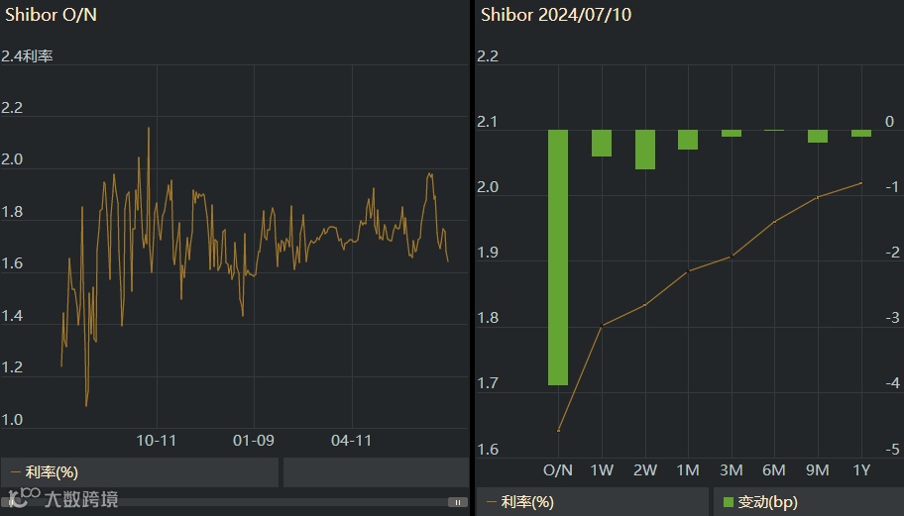Click the green O/N change bar
904x516 pixels.
click(x=558, y=258)
